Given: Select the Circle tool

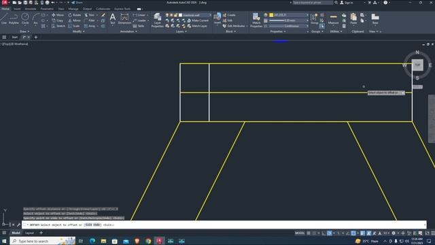Looking at the screenshot, I should [25, 19].
